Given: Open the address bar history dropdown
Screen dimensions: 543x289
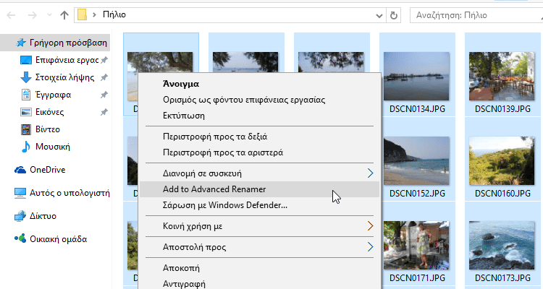Looking at the screenshot, I should (x=379, y=16).
